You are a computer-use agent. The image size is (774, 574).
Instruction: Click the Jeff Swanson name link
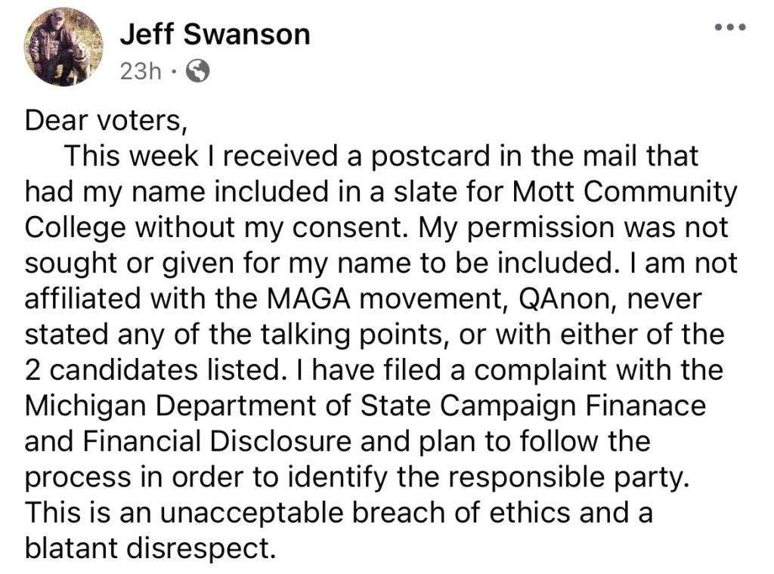coord(215,34)
